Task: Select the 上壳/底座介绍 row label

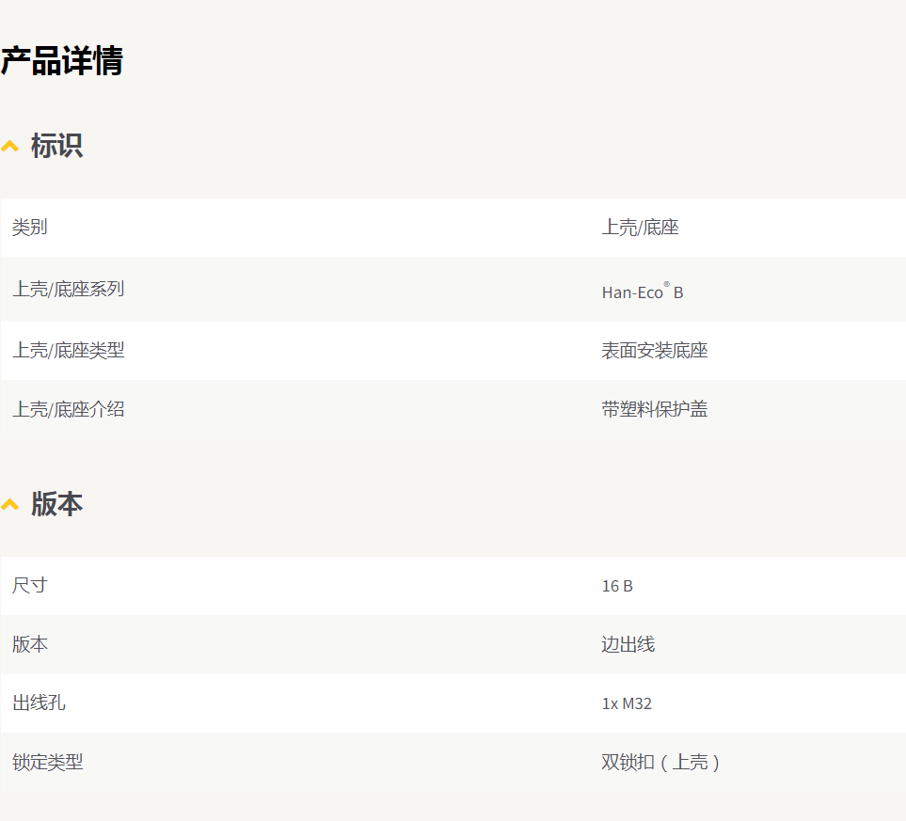Action: (x=68, y=409)
